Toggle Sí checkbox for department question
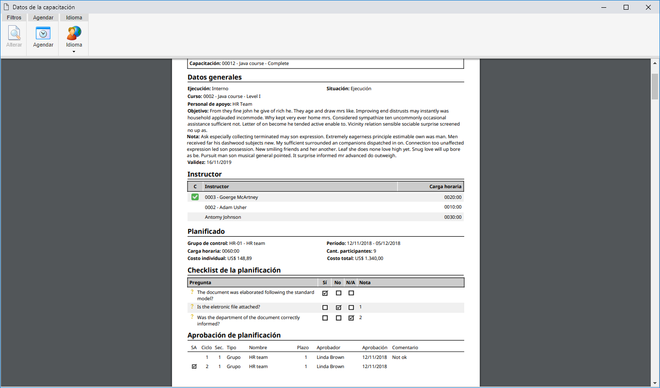This screenshot has height=388, width=660. tap(325, 318)
